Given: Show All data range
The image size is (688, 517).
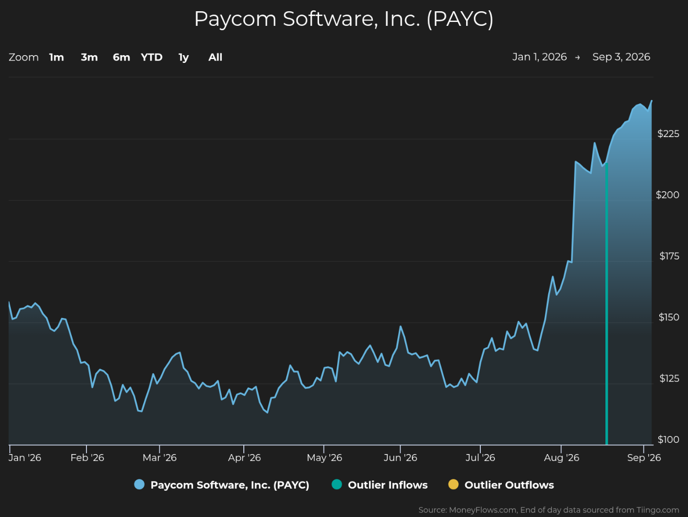Looking at the screenshot, I should pos(215,57).
